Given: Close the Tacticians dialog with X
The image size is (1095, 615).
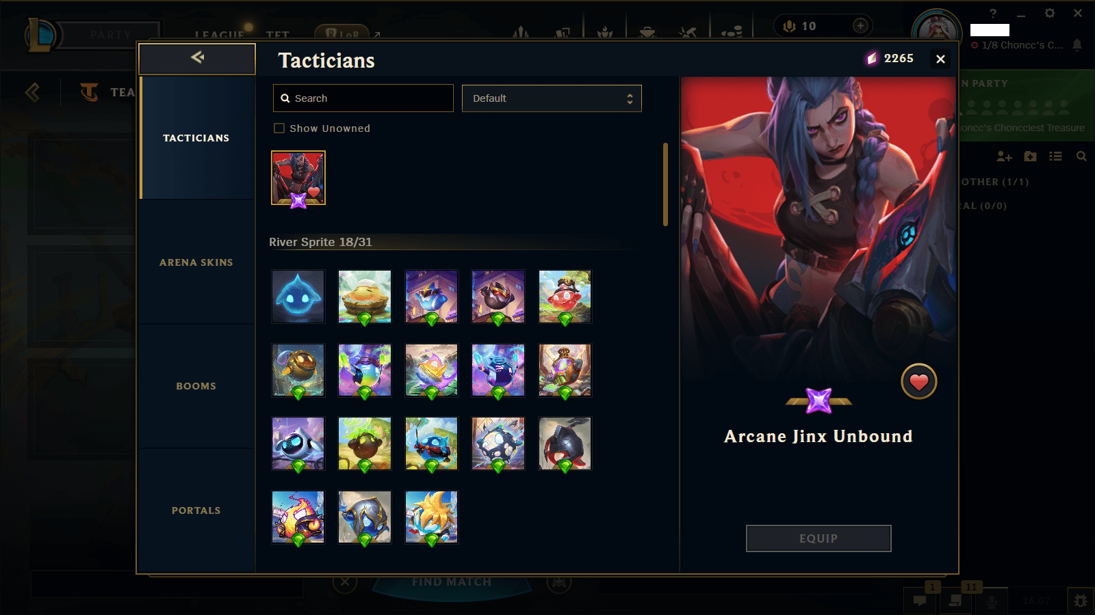Looking at the screenshot, I should click(x=940, y=59).
